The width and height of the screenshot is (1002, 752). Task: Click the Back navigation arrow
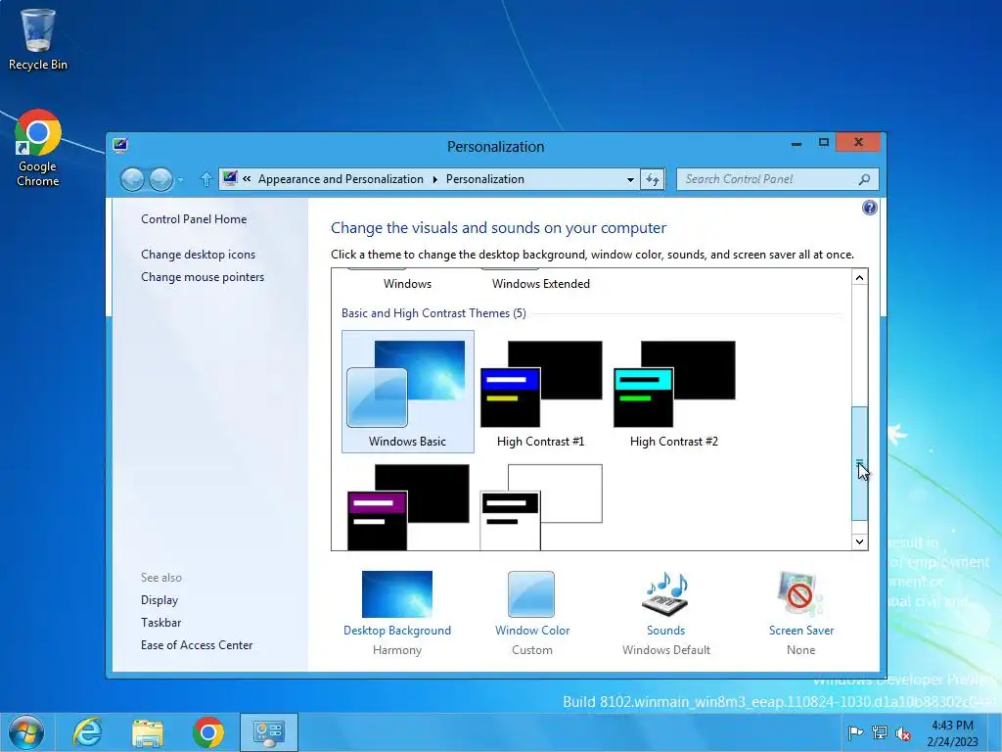[132, 180]
